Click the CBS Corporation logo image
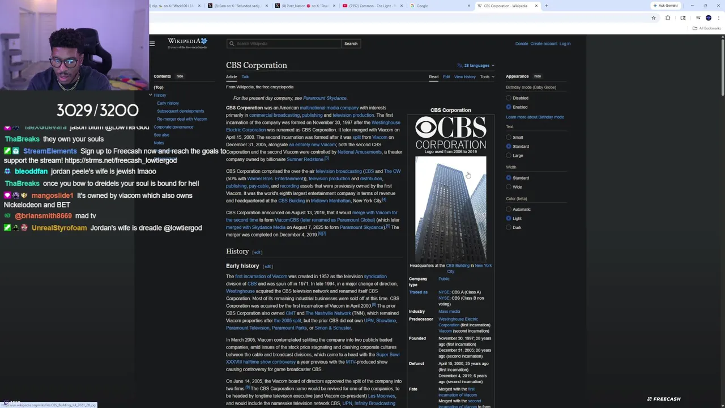 (x=450, y=132)
